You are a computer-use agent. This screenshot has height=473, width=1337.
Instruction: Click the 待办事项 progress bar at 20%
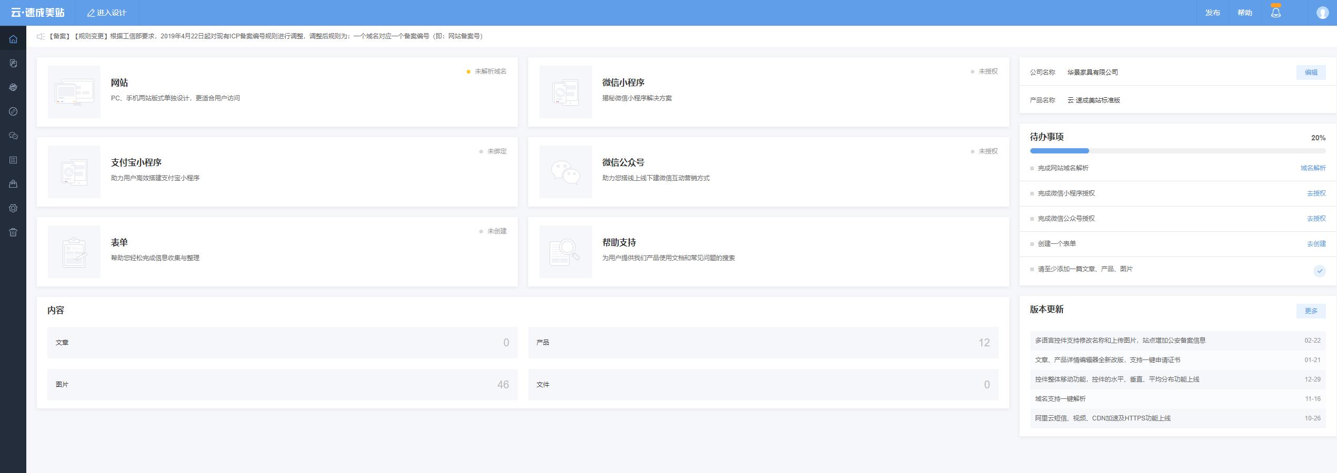(x=1059, y=151)
